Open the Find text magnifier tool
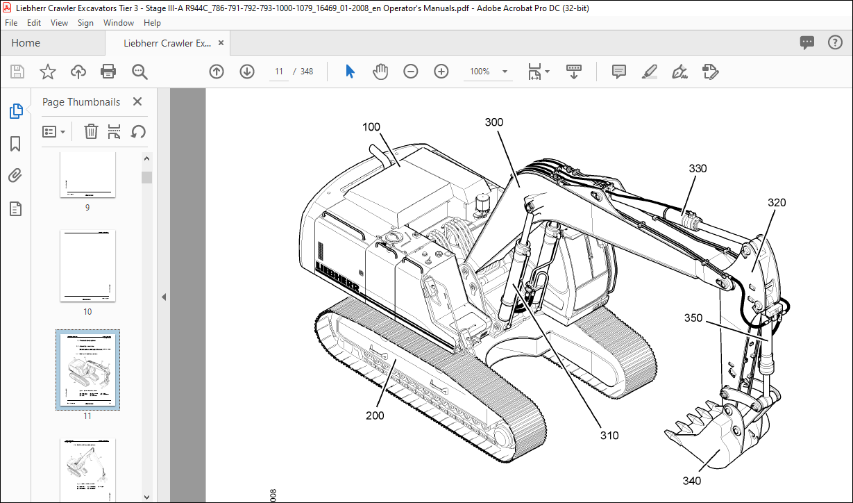Image resolution: width=853 pixels, height=503 pixels. point(140,72)
